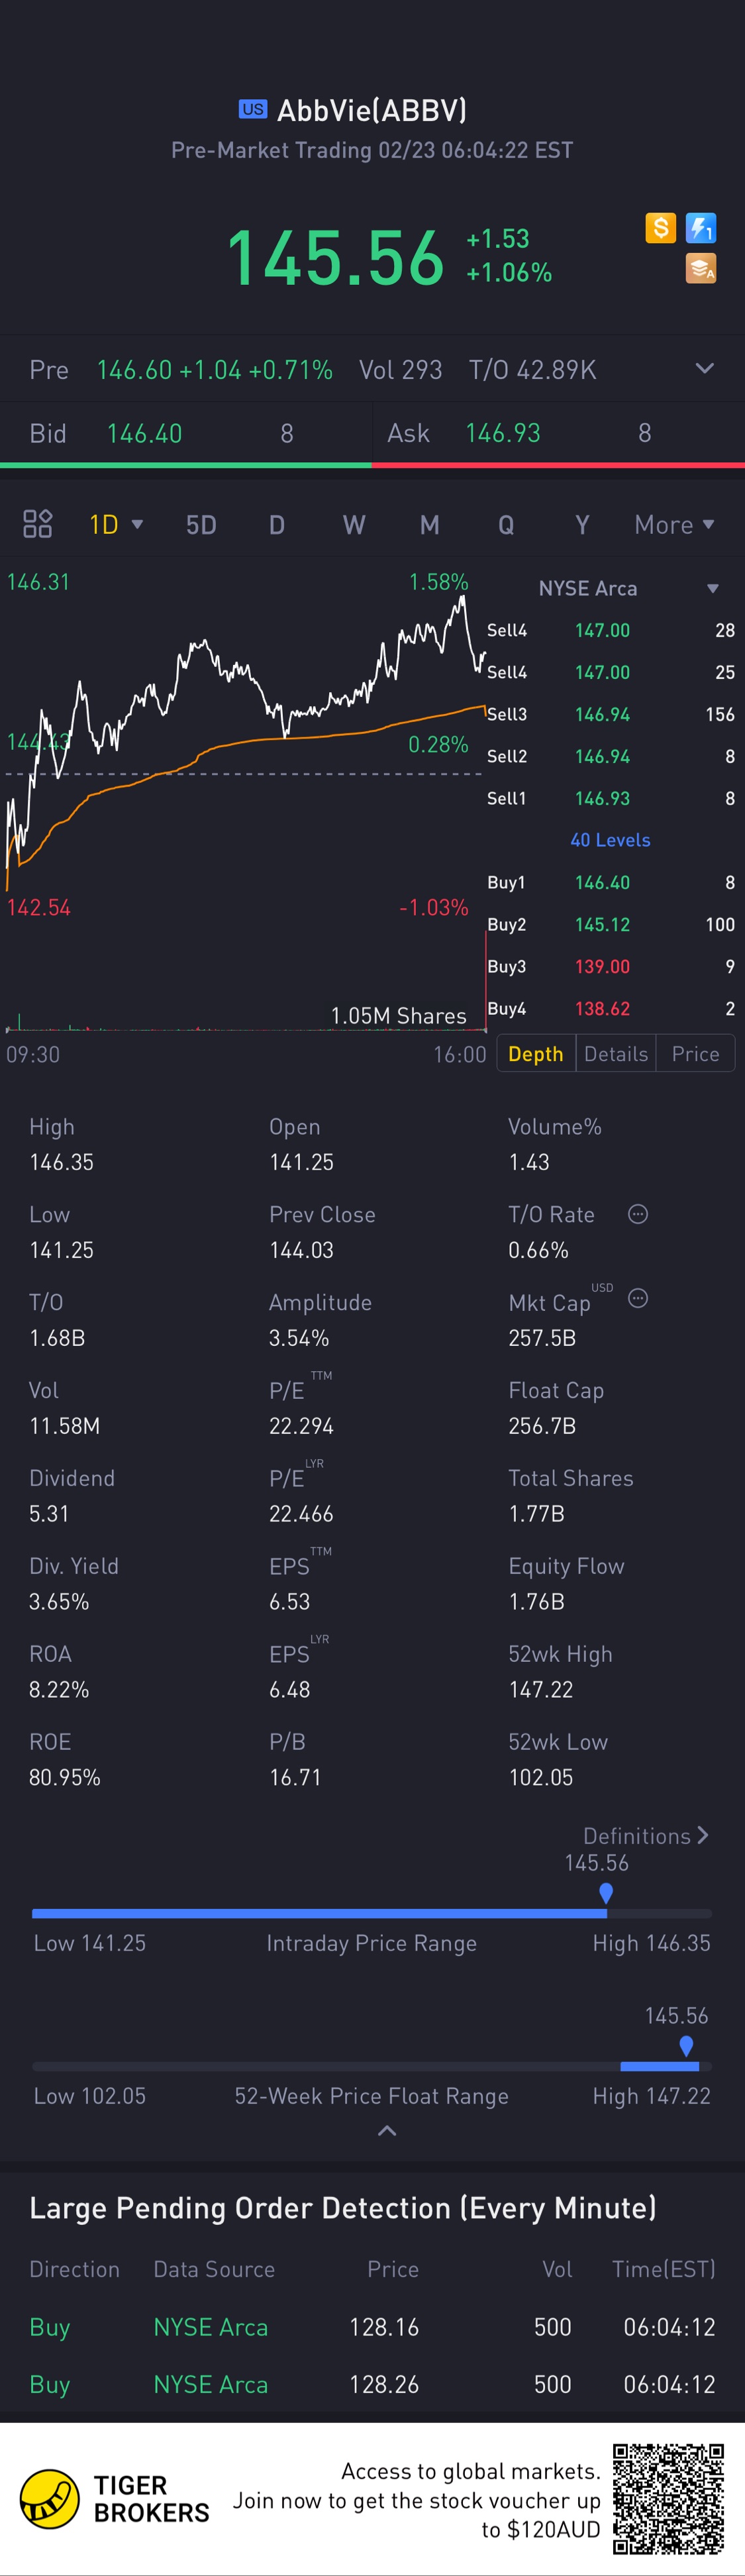Viewport: 745px width, 2576px height.
Task: Click the Intraday Price Range marker
Action: 606,1892
